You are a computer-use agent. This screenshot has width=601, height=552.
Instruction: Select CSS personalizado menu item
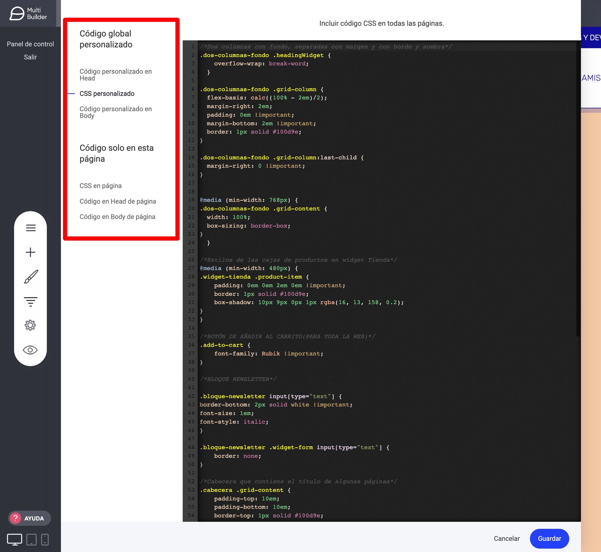(x=107, y=93)
